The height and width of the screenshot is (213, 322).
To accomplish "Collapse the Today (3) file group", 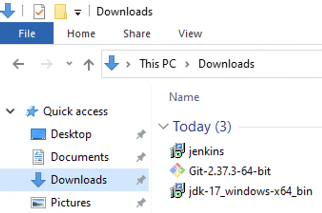I will pos(164,126).
